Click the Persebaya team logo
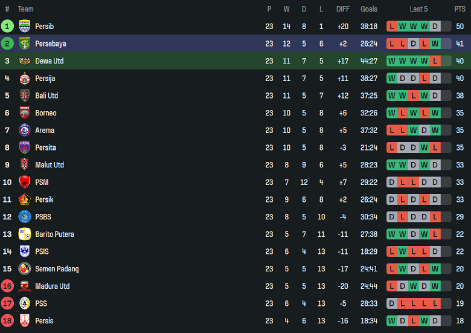Viewport: 471px width, 333px height. pyautogui.click(x=25, y=44)
